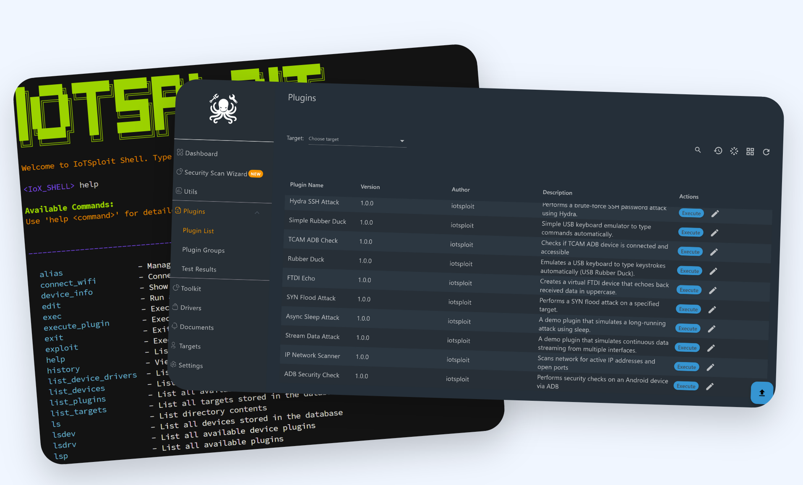
Task: Click 'list_device_drivers' in the terminal window
Action: pos(93,378)
